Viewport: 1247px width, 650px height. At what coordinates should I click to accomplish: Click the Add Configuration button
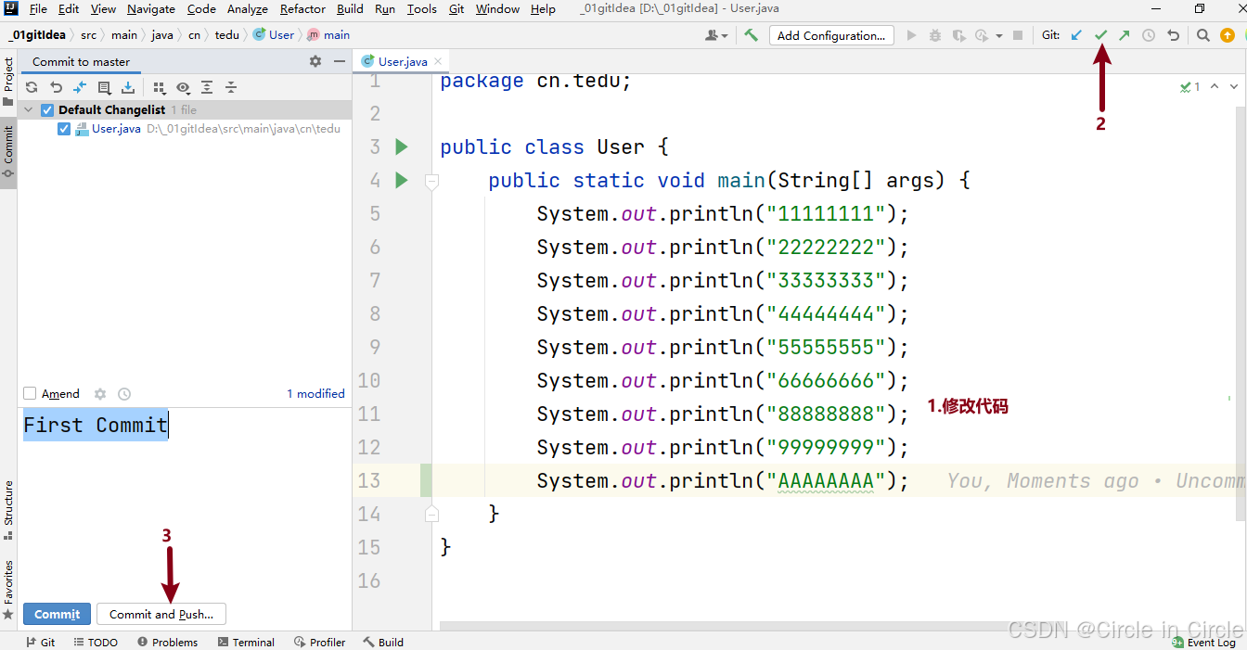(830, 35)
